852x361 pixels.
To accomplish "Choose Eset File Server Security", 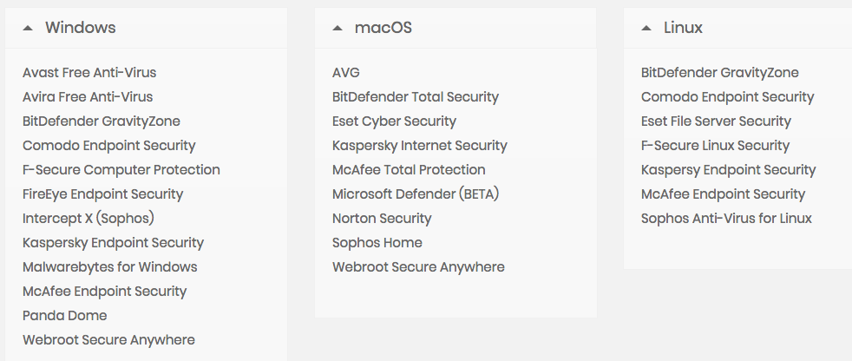I will point(716,121).
